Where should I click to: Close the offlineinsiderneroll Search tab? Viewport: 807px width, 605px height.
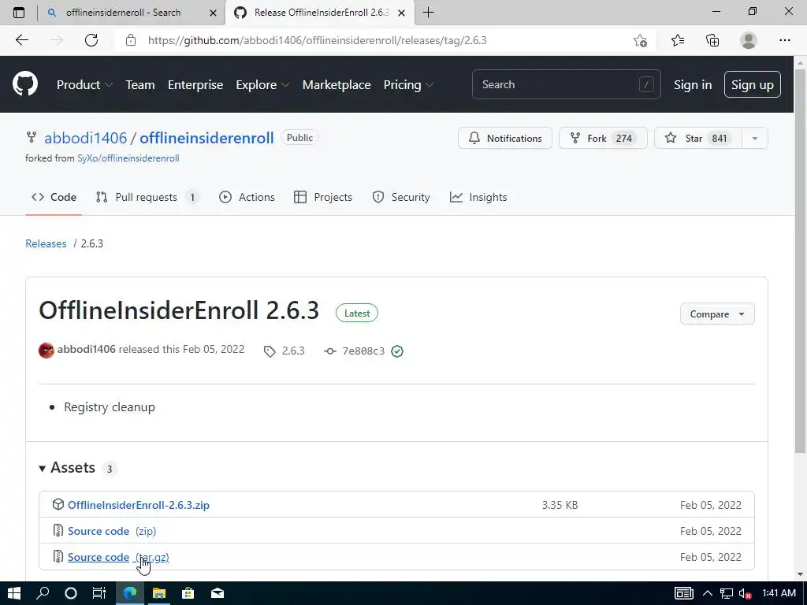tap(213, 13)
